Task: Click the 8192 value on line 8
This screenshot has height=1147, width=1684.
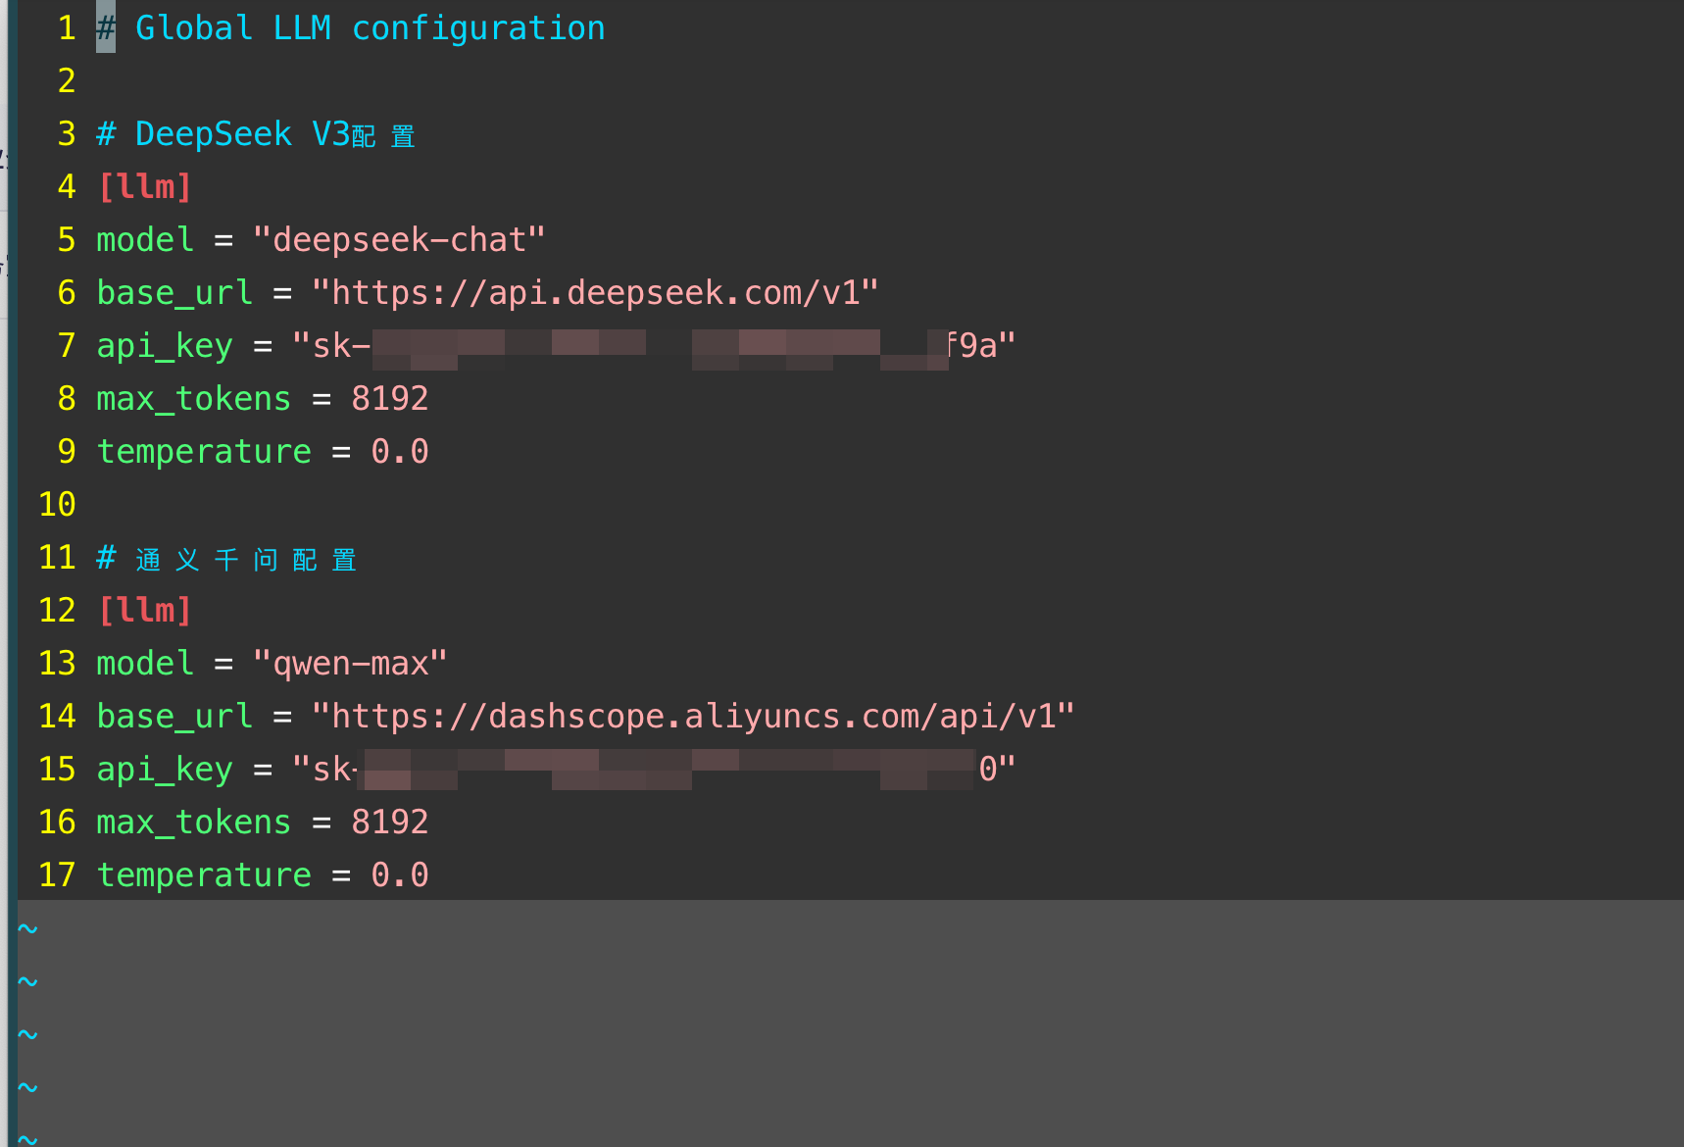Action: tap(389, 399)
